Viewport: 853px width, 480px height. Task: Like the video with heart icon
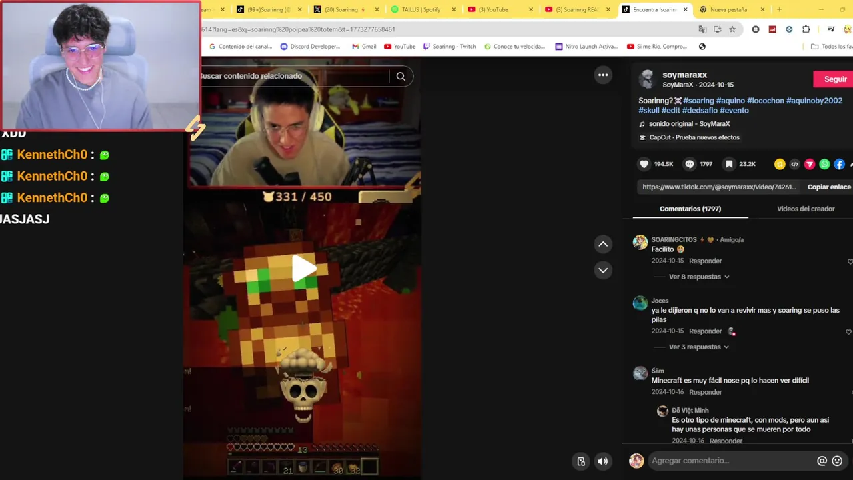tap(644, 164)
